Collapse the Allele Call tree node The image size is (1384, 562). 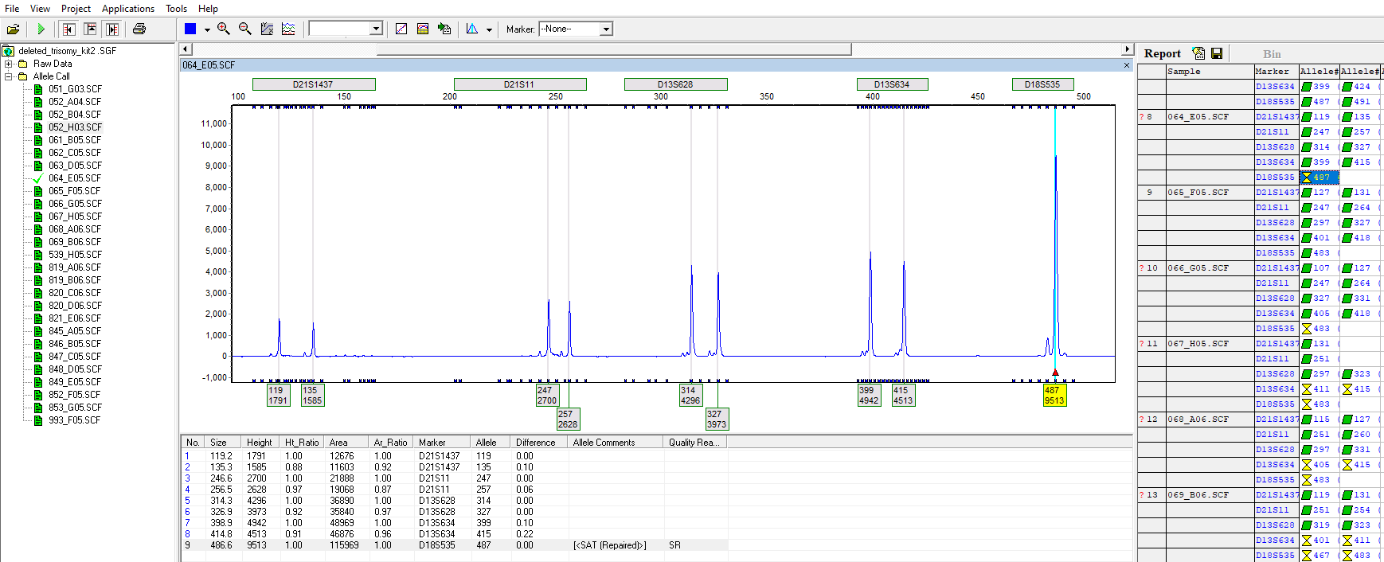[9, 76]
